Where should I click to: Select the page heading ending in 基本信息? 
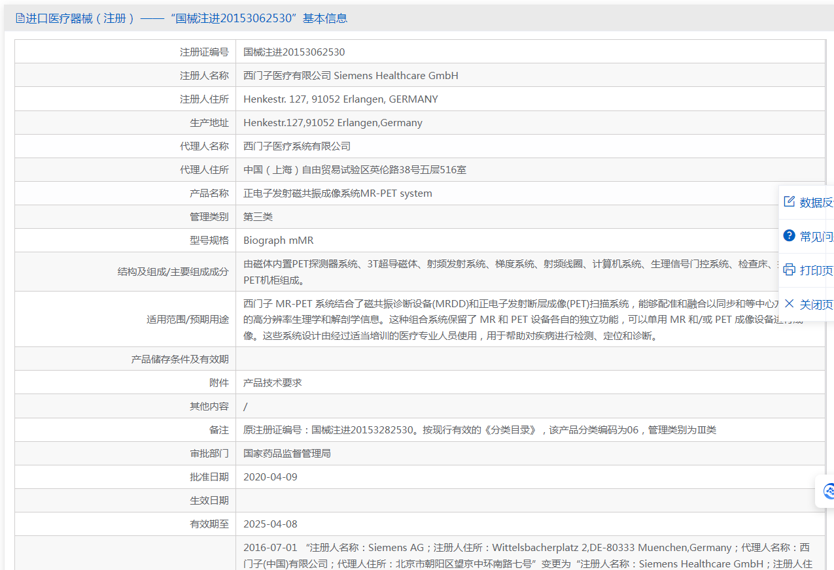point(186,18)
